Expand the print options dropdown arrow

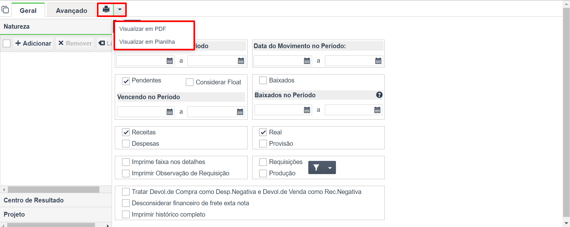(120, 9)
